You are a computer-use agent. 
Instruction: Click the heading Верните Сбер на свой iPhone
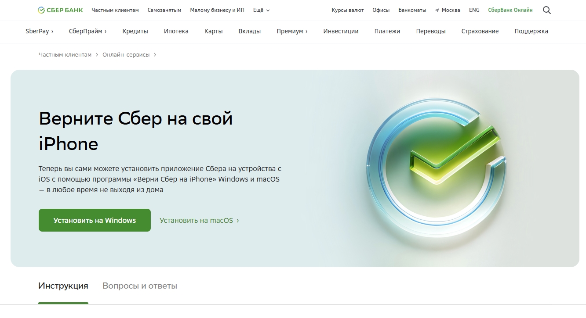click(136, 131)
